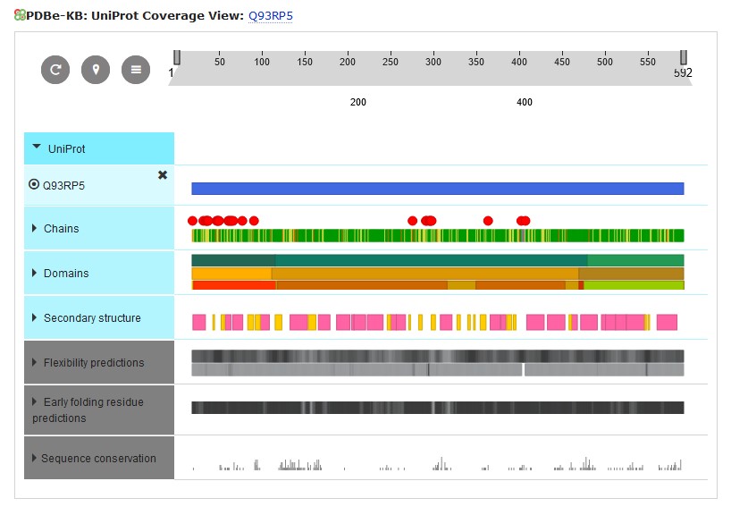The height and width of the screenshot is (515, 731).
Task: Click the first red annotation dot in Chains
Action: click(192, 220)
